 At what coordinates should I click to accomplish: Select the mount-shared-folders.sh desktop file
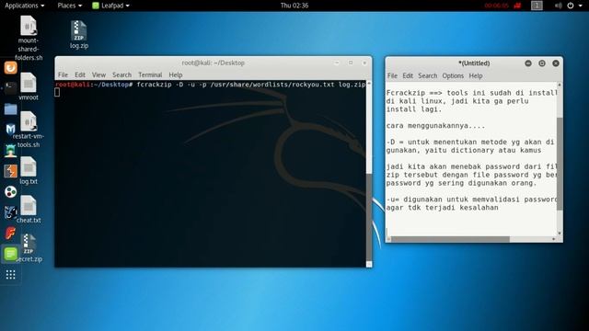(29, 38)
